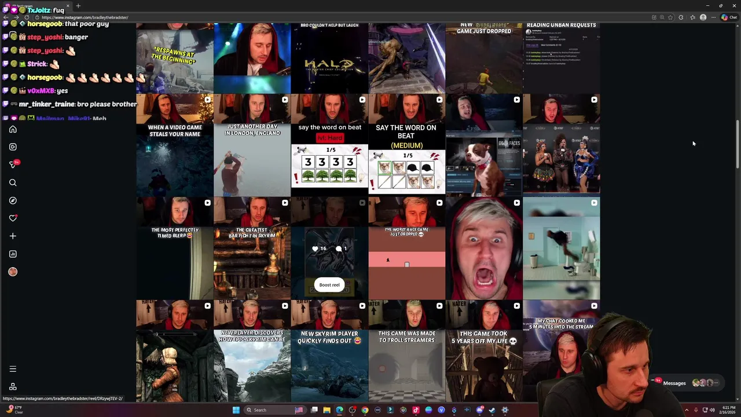Open the profile avatar in the sidebar
This screenshot has width=741, height=417.
(x=13, y=272)
